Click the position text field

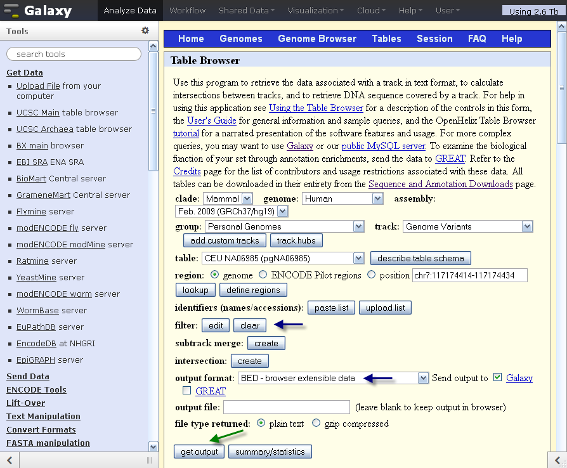470,275
